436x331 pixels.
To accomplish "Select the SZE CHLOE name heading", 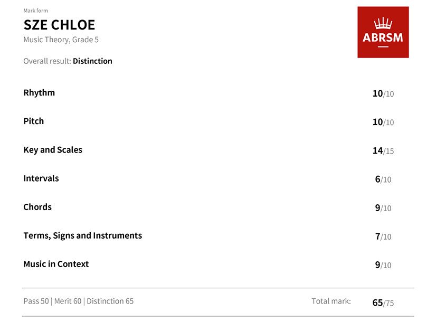I will 59,25.
